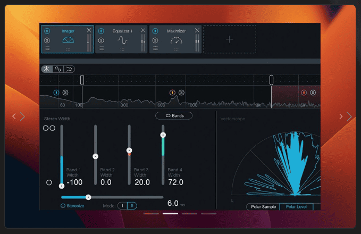The width and height of the screenshot is (361, 234).
Task: Click the 6.0 ms delay value
Action: 173,203
